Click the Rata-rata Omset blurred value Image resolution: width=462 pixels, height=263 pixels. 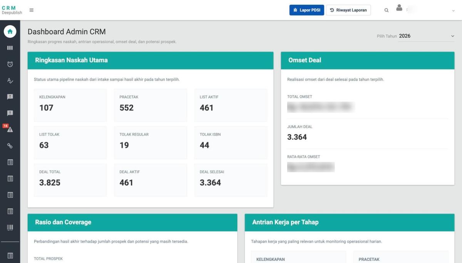coord(311,167)
